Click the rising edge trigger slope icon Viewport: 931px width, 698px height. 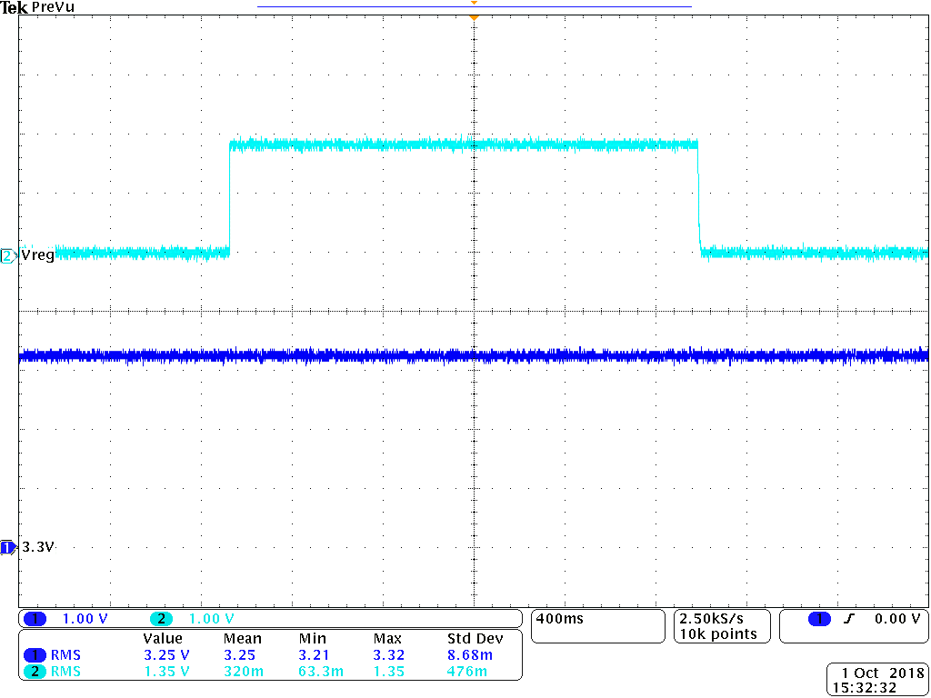pyautogui.click(x=848, y=619)
